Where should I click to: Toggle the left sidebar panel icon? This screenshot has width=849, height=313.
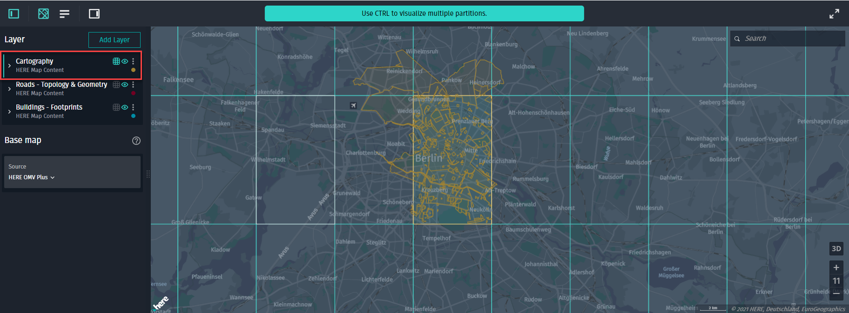[x=14, y=14]
